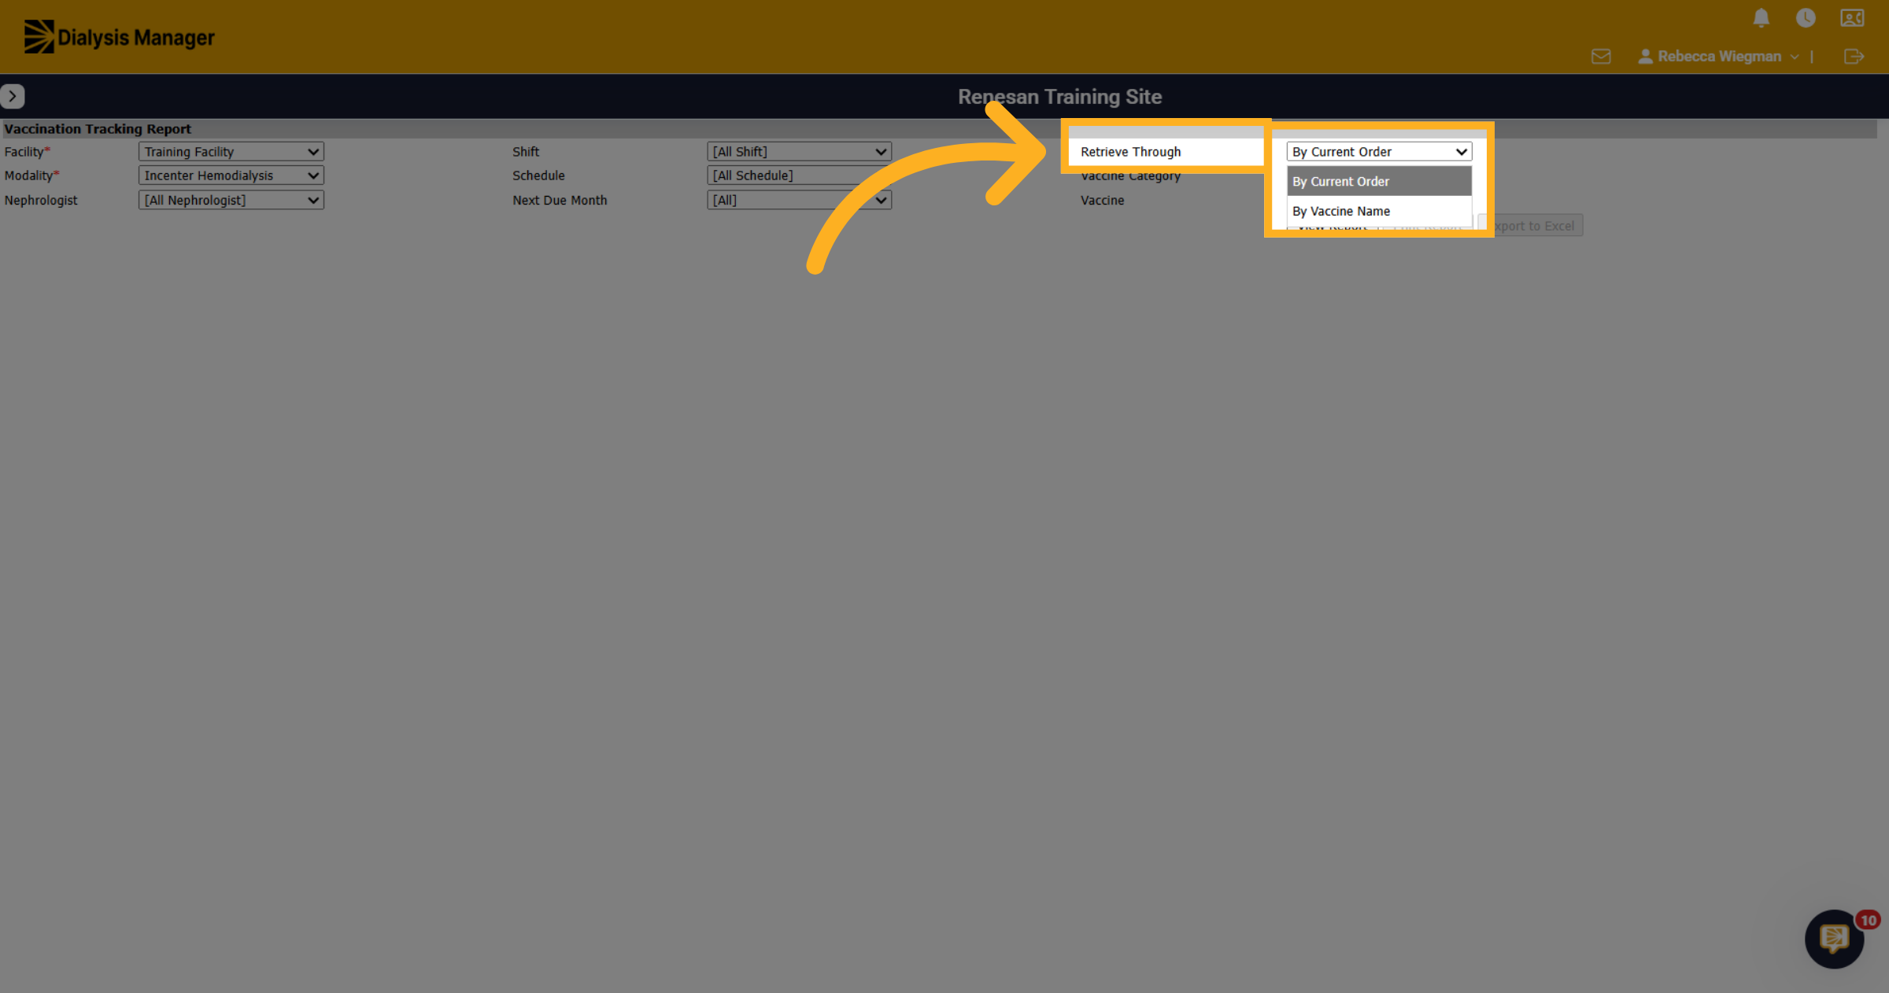
Task: Expand the sidebar with arrow button
Action: (x=13, y=96)
